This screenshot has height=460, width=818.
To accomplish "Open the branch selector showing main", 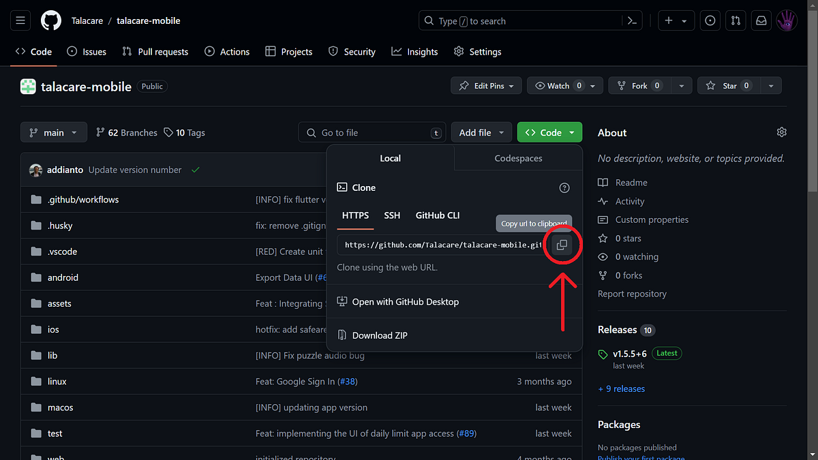I will [x=53, y=132].
